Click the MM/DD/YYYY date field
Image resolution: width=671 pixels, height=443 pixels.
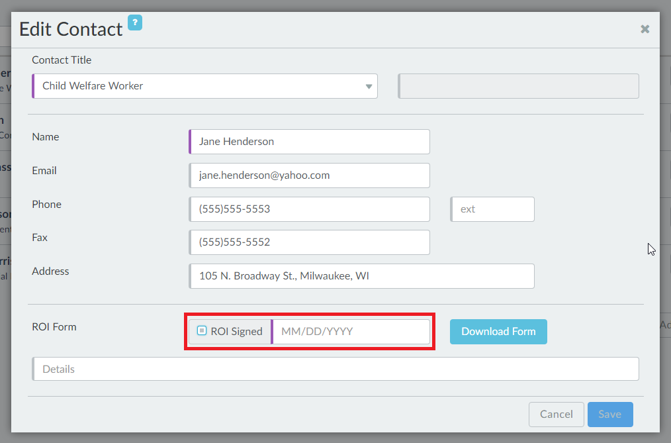click(x=351, y=332)
